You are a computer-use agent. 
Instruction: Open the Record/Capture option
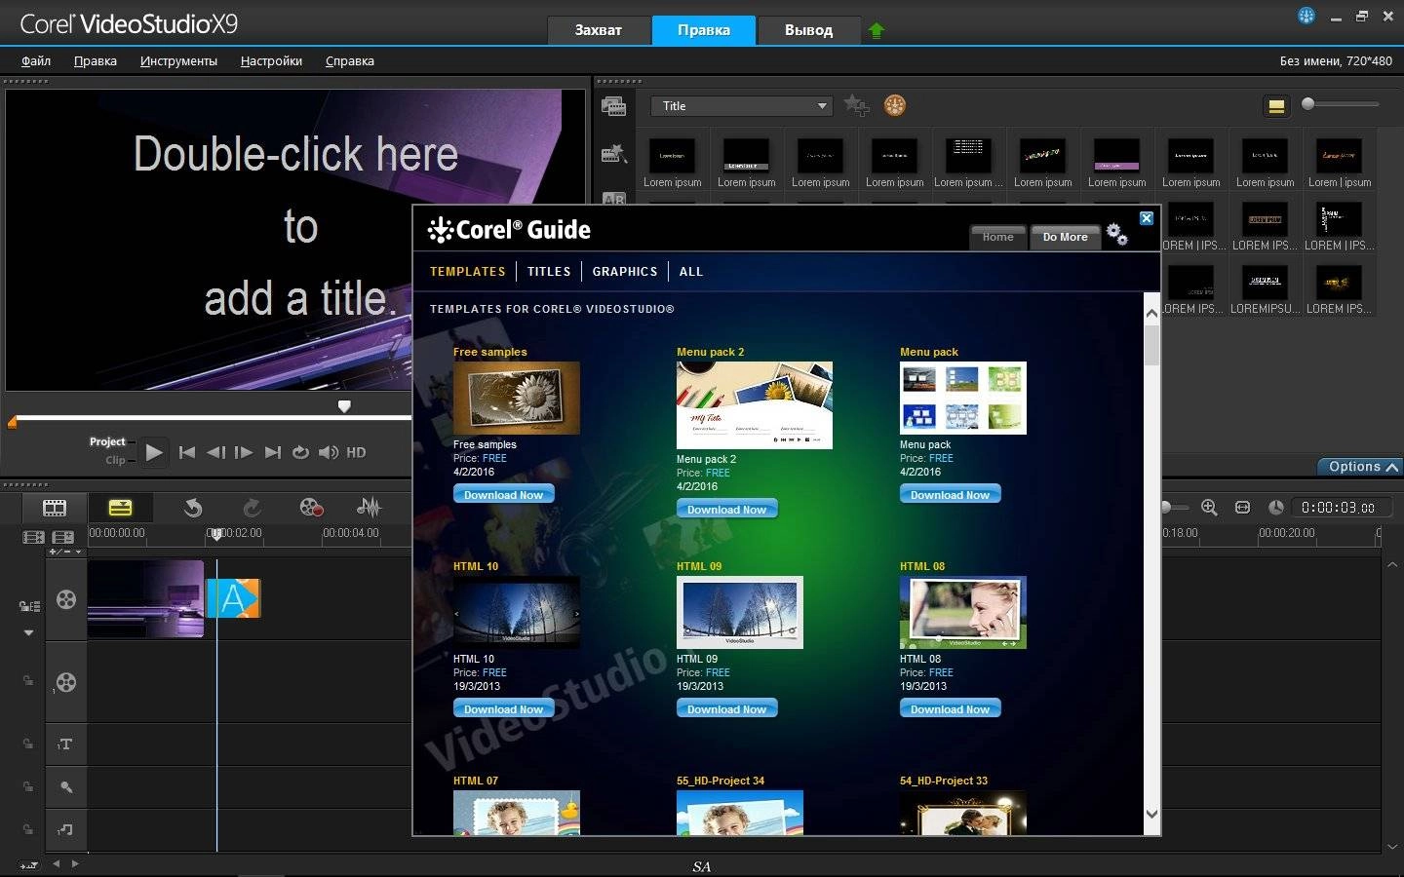[311, 508]
